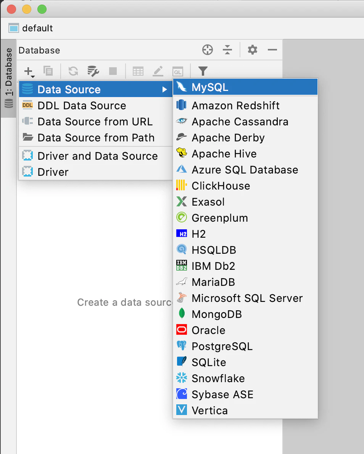364x454 pixels.
Task: Select ClickHouse
Action: [x=245, y=186]
